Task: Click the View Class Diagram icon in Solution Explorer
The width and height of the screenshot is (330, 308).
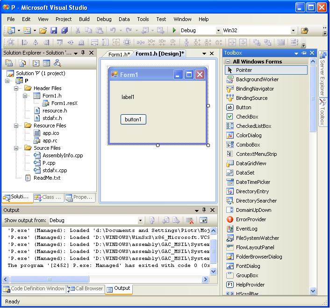Action: pos(57,63)
